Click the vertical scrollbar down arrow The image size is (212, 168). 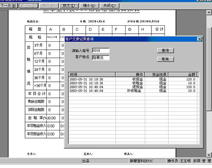pyautogui.click(x=209, y=155)
